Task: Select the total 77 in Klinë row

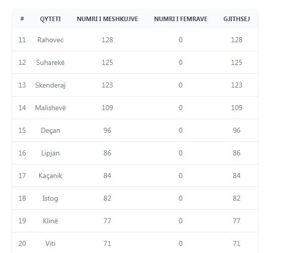Action: click(237, 221)
